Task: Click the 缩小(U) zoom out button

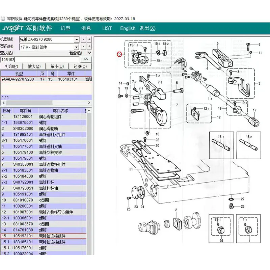Action: point(57,66)
